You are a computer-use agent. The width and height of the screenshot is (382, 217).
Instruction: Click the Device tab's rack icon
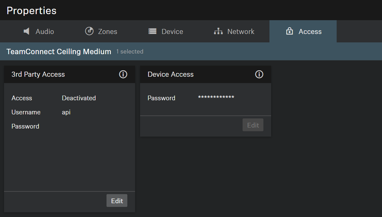(x=153, y=31)
